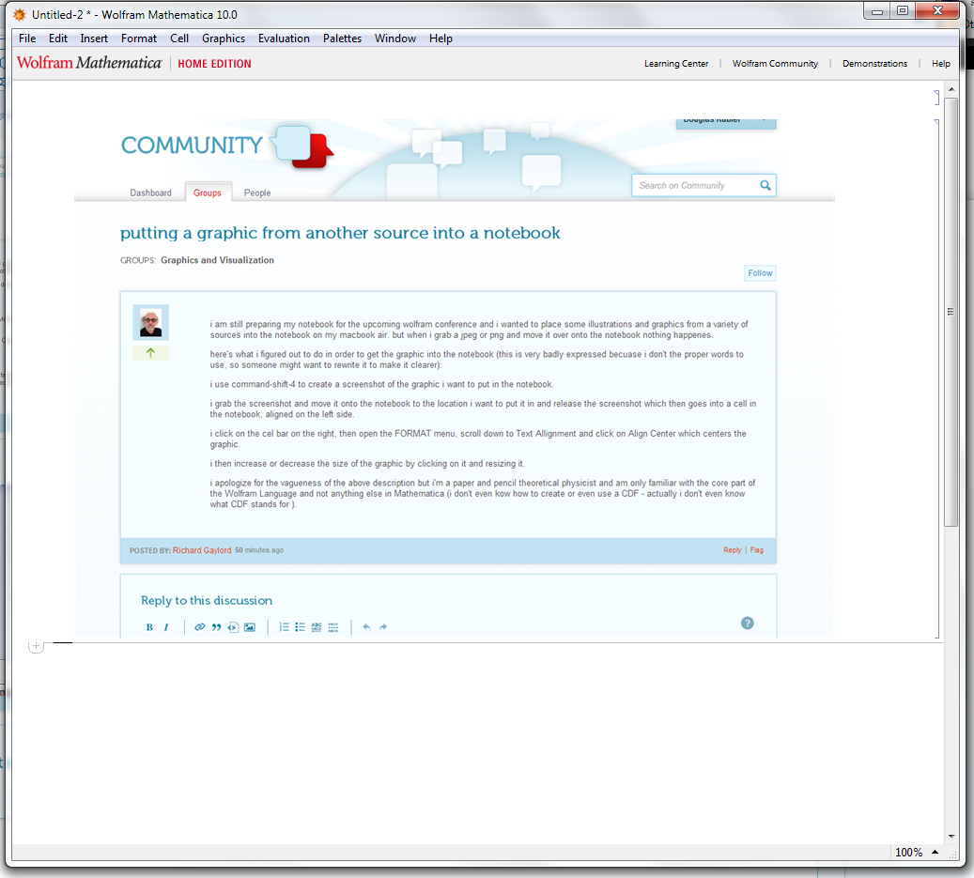Click the scrollbar up arrow
This screenshot has height=878, width=974.
(951, 90)
